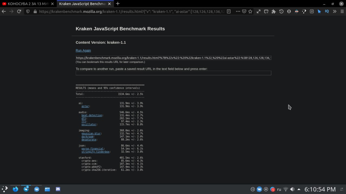Click the Run Again link
Screen dimensions: 346x194
click(x=83, y=50)
